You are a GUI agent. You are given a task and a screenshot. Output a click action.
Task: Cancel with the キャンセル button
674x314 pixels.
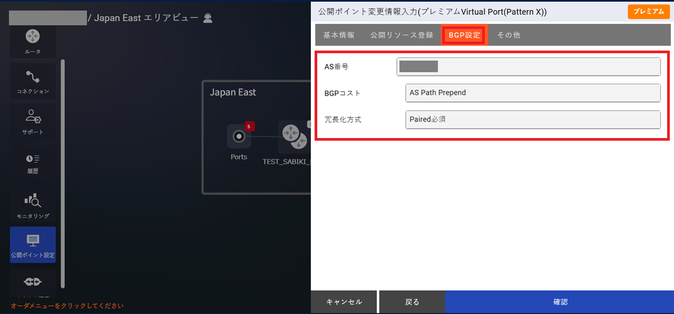pos(344,301)
